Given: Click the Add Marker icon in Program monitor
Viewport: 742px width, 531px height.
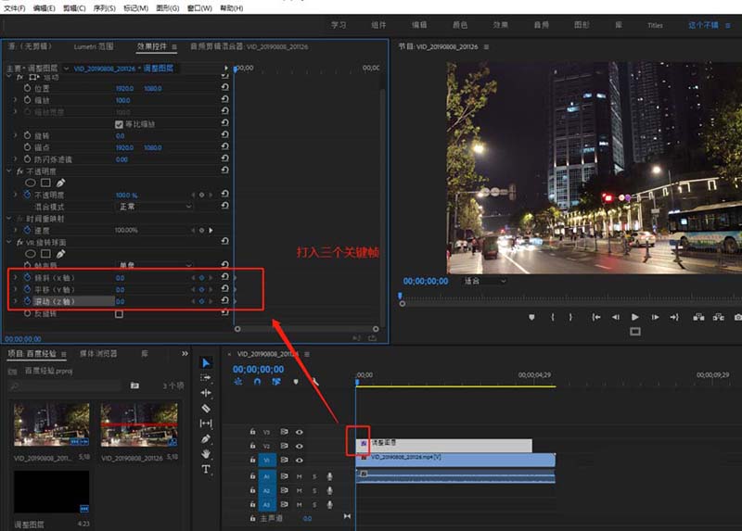Looking at the screenshot, I should pyautogui.click(x=531, y=317).
